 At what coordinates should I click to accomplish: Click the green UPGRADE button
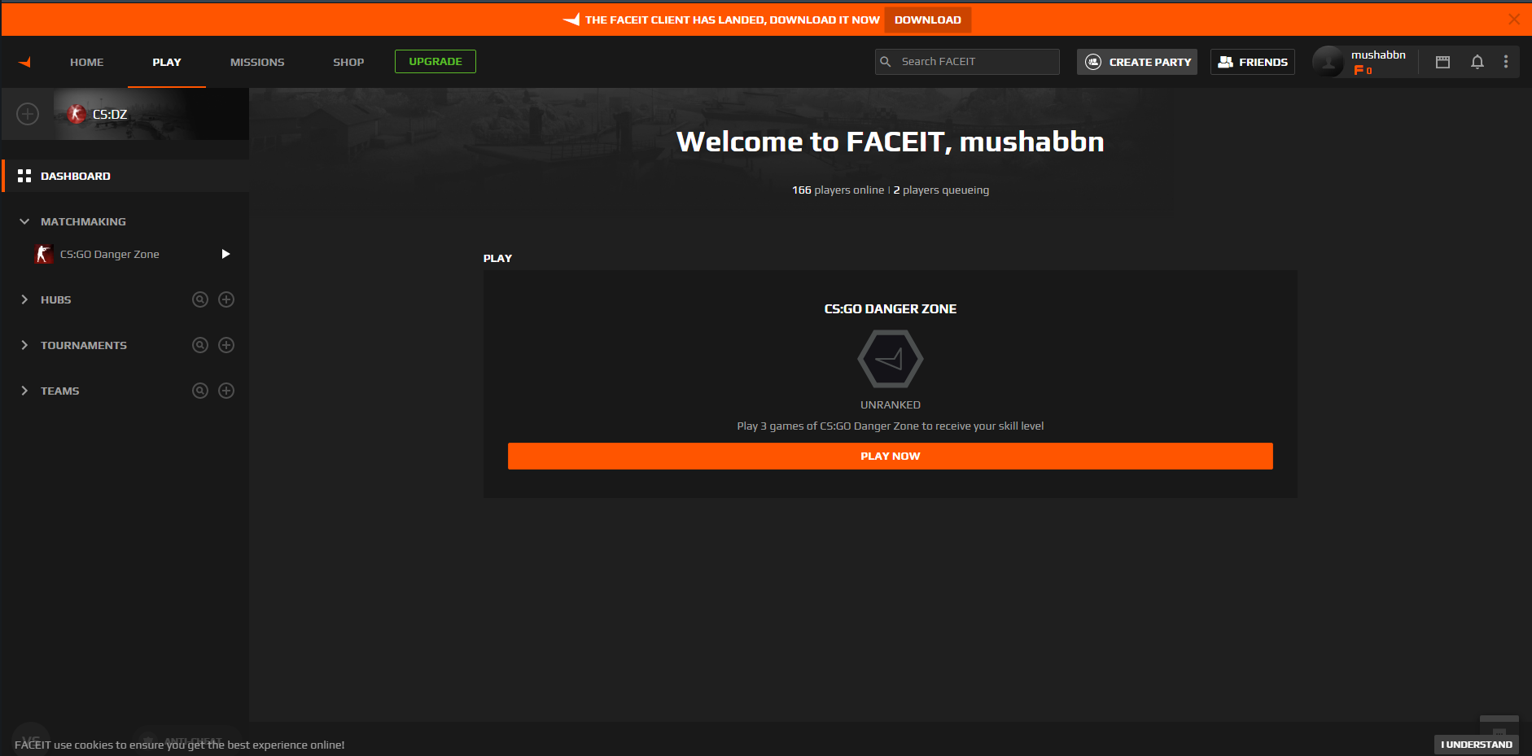[436, 61]
